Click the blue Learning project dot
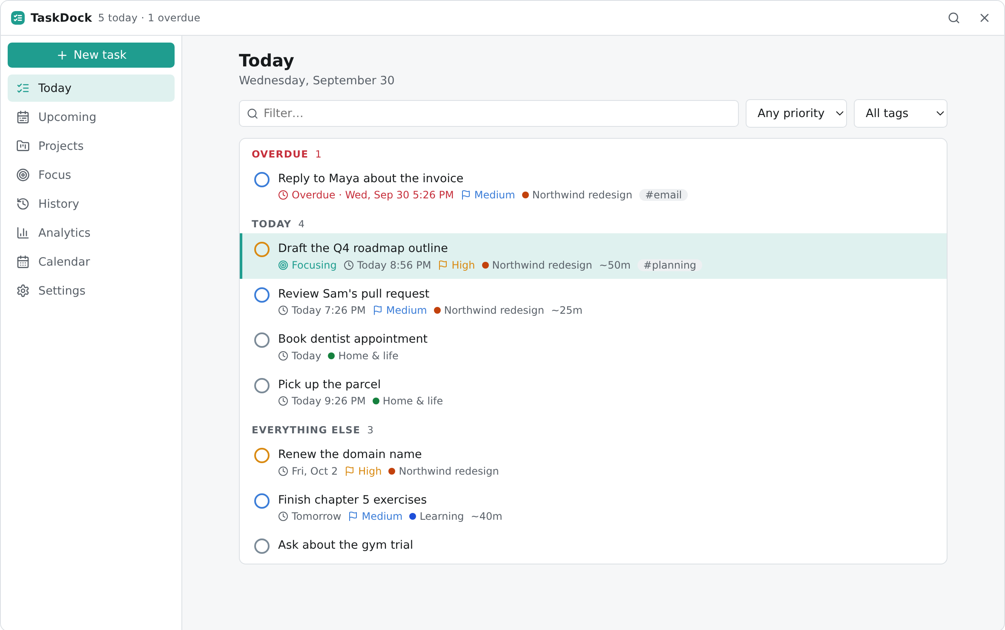The height and width of the screenshot is (630, 1005). (413, 516)
